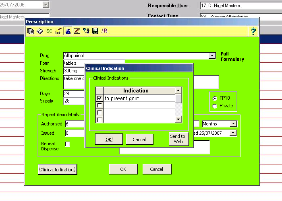
Task: Click OK at bottom of Prescription window
Action: [x=123, y=169]
